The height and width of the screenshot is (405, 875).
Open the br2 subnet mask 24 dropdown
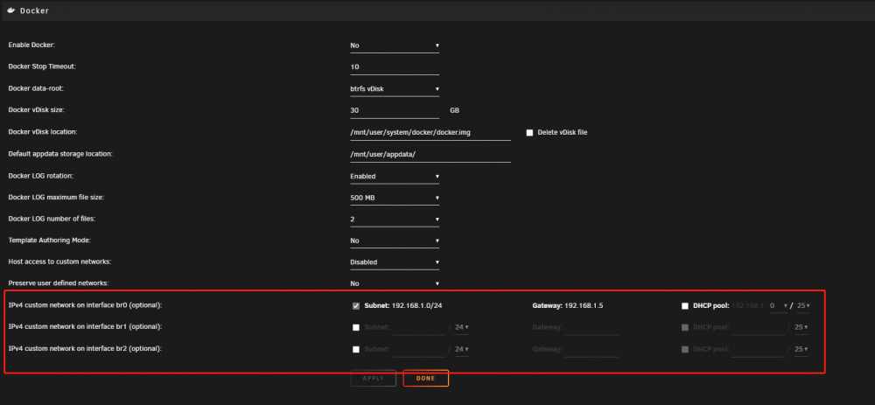coord(461,349)
